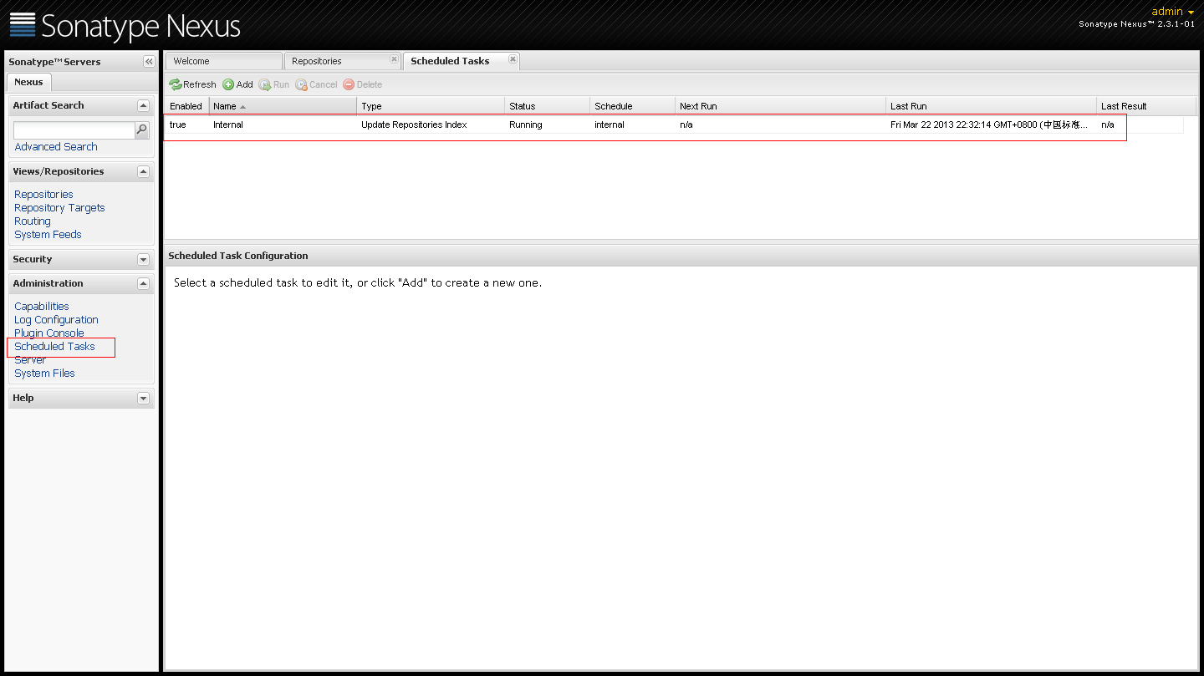Image resolution: width=1204 pixels, height=676 pixels.
Task: Sort by the Last Run column header
Action: [992, 106]
